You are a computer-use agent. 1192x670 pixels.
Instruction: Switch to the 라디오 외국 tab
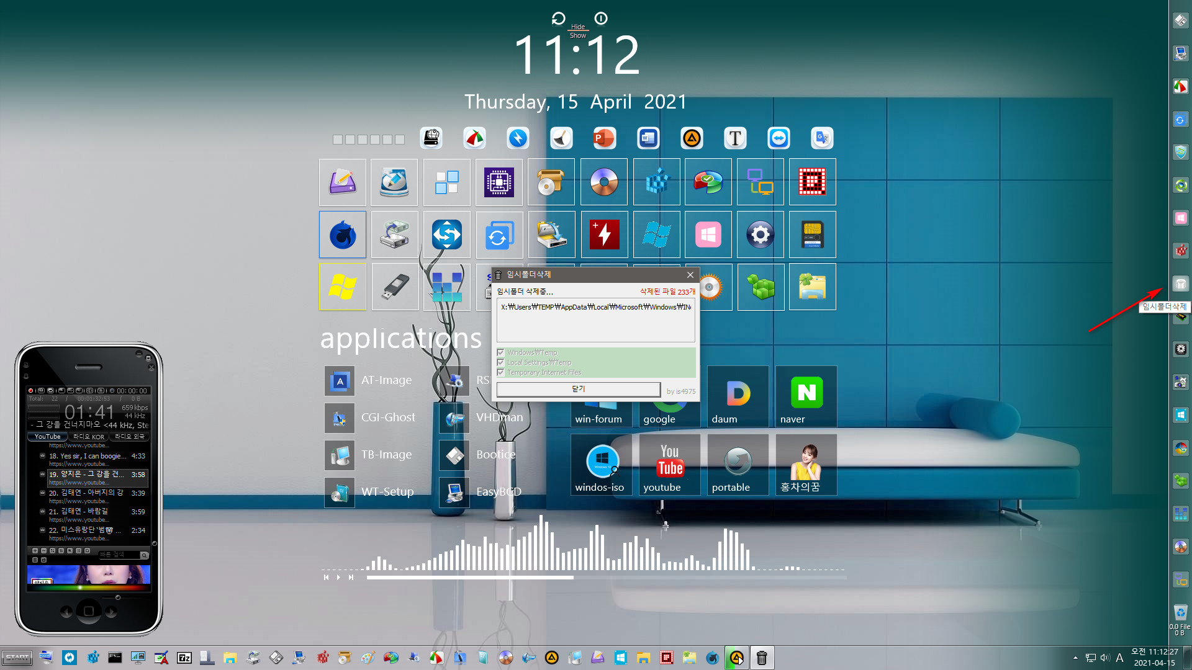coord(129,436)
